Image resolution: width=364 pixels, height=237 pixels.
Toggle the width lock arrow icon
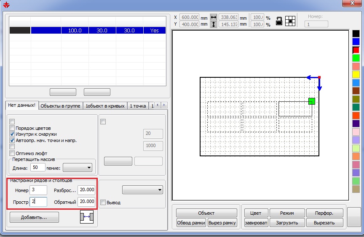[213, 17]
